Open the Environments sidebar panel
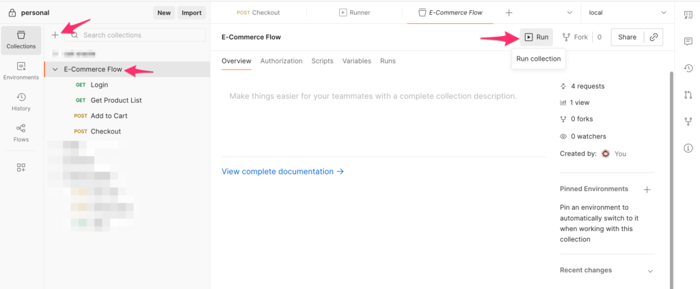 [x=21, y=71]
